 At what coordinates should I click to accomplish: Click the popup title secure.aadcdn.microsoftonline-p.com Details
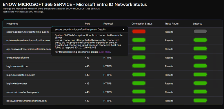point(80,29)
